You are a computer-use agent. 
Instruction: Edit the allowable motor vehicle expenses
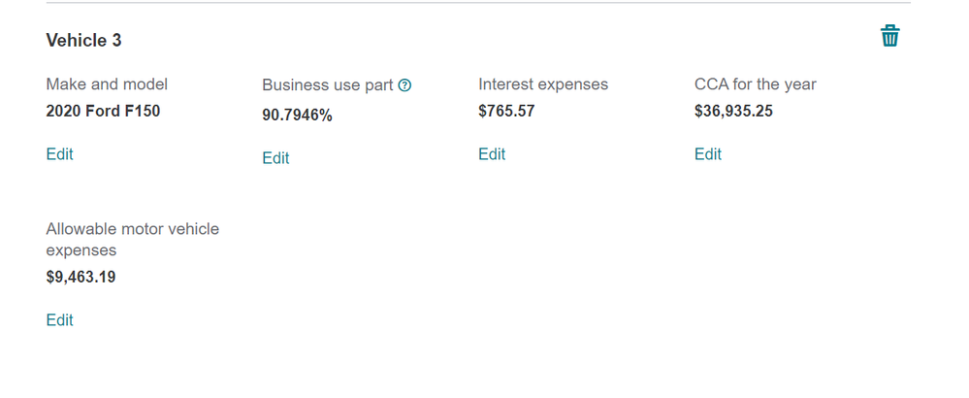coord(59,320)
